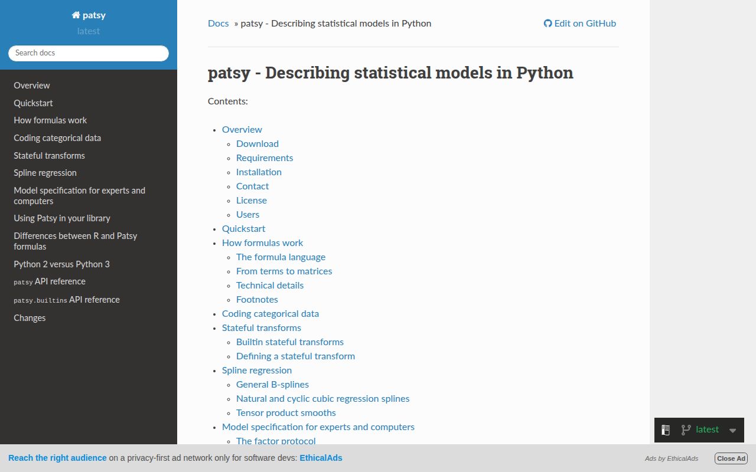Open General B-splines link
Screen dimensions: 756x472
(272, 385)
